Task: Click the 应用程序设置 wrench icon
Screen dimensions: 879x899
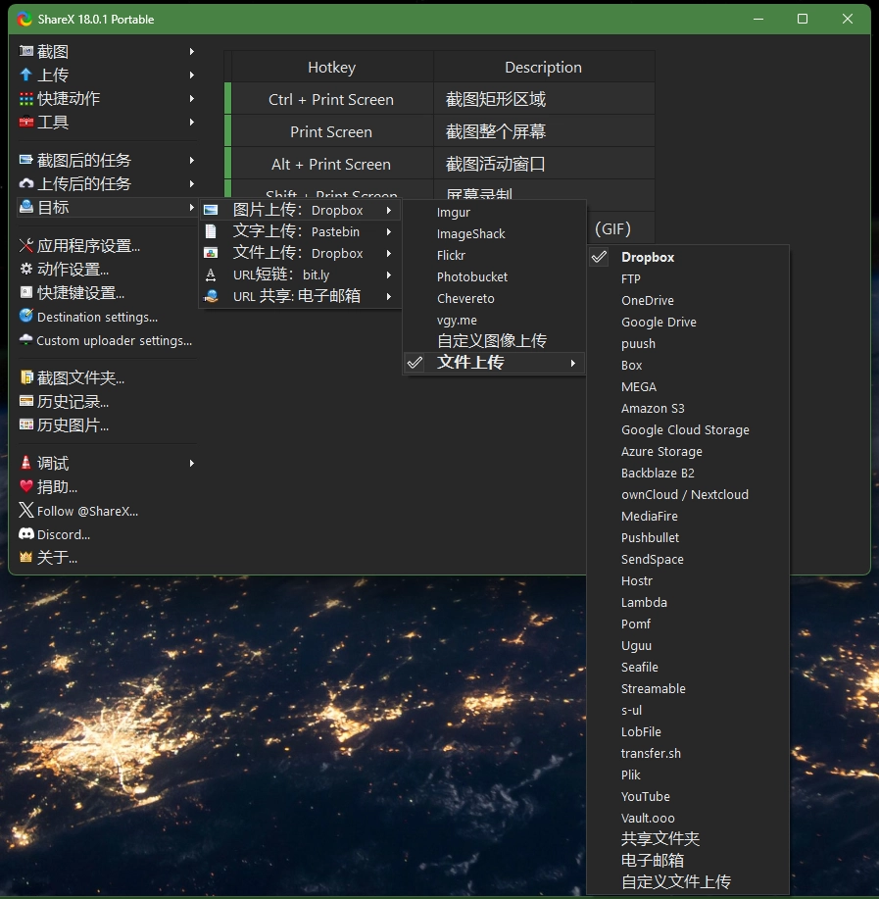Action: click(x=26, y=246)
